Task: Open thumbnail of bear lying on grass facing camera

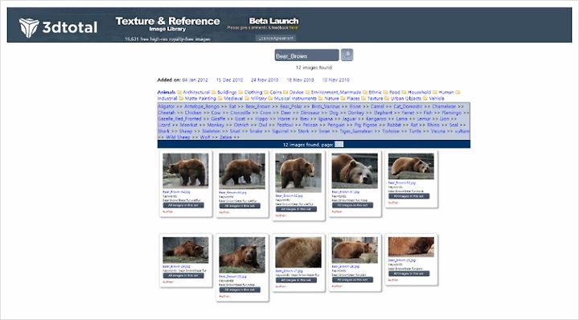Action: click(x=242, y=255)
